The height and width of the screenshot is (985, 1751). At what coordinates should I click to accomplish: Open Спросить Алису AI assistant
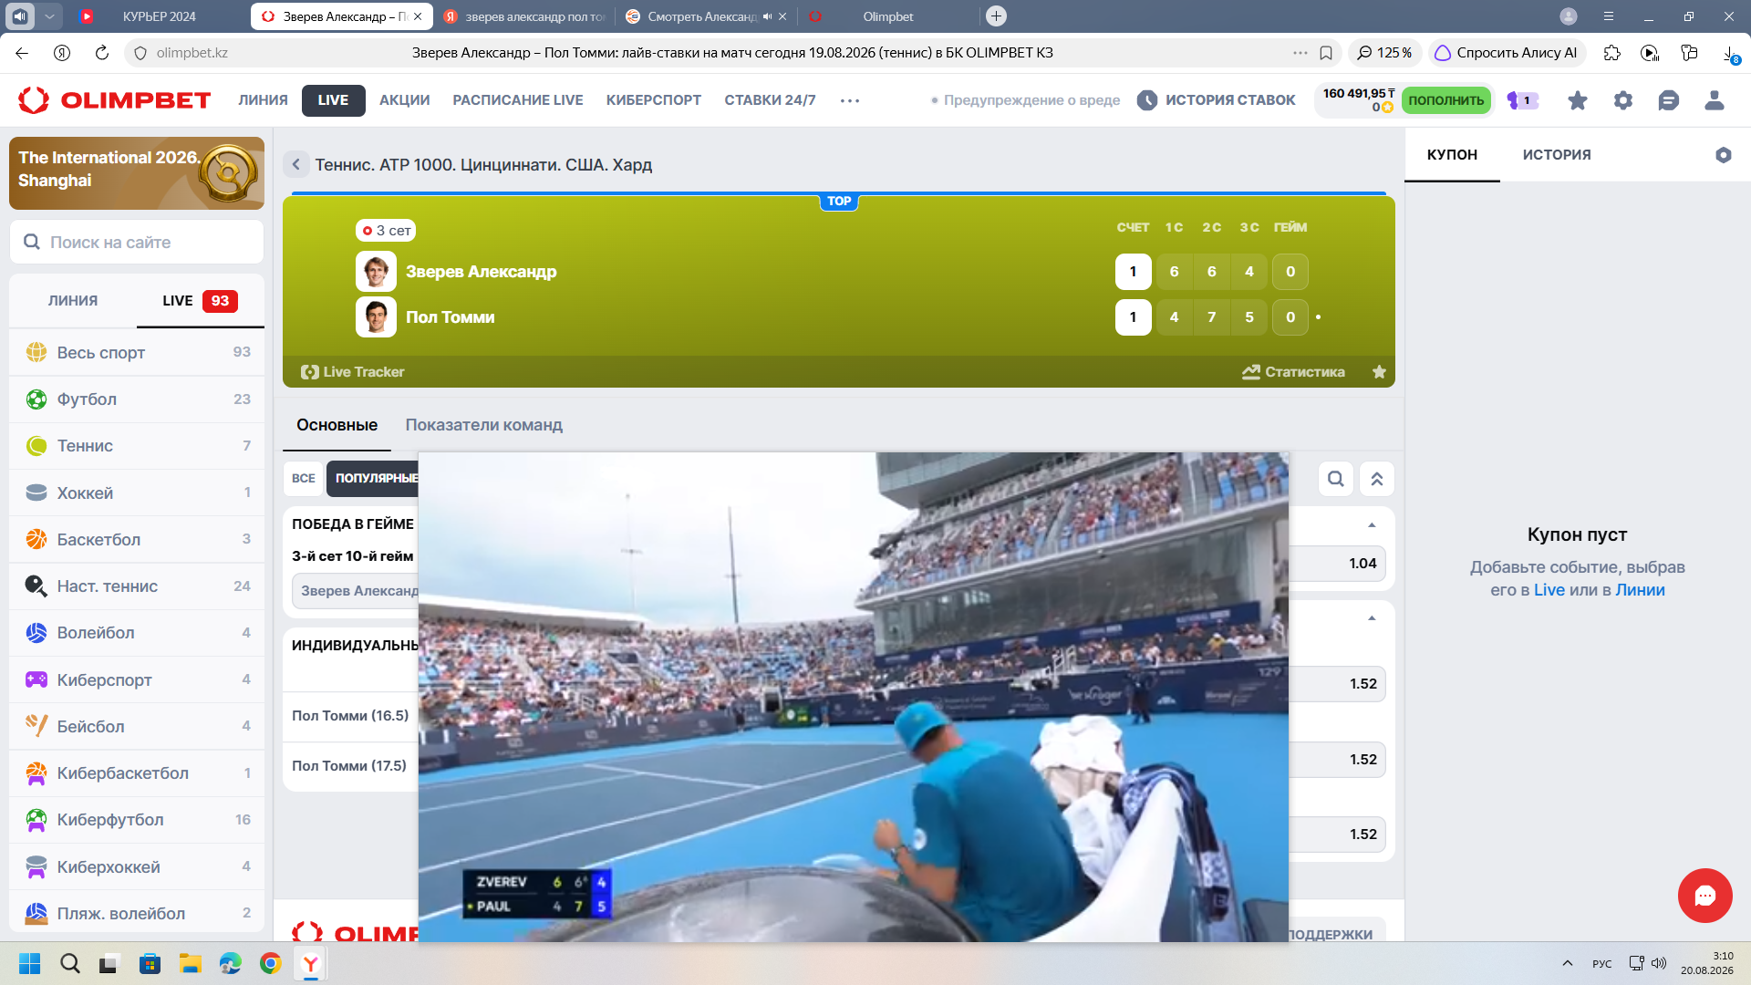[x=1507, y=53]
